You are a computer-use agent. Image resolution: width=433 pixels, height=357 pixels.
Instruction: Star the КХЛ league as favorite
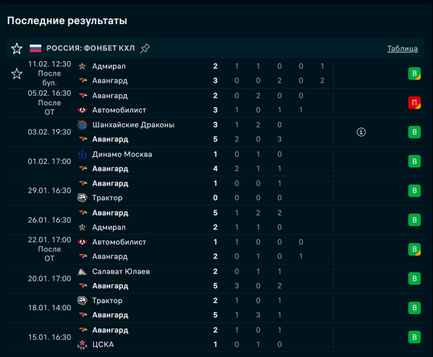[x=16, y=49]
